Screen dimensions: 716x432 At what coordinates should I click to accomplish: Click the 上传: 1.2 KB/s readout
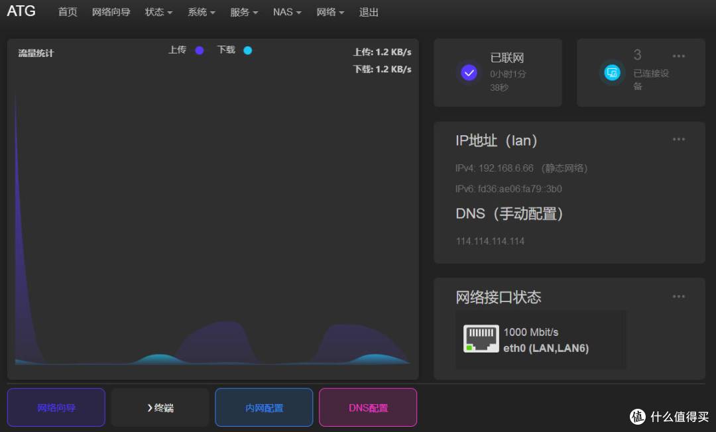pyautogui.click(x=382, y=52)
